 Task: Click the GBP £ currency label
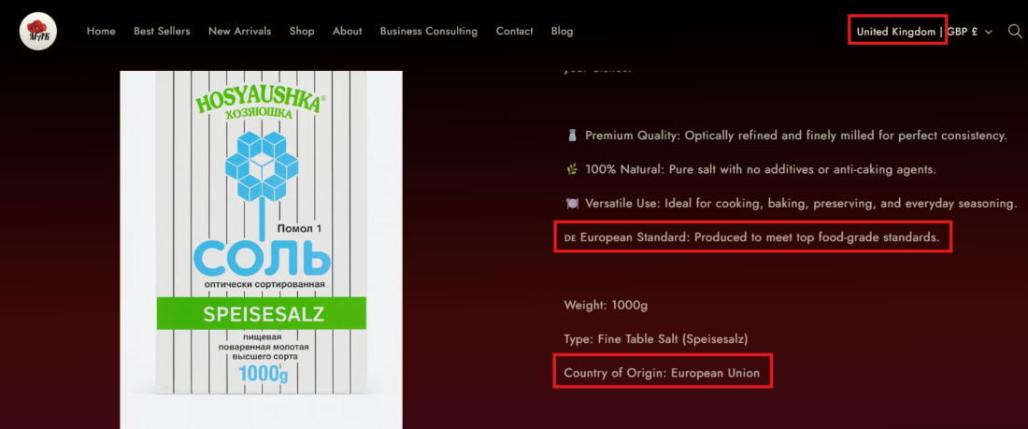[962, 32]
